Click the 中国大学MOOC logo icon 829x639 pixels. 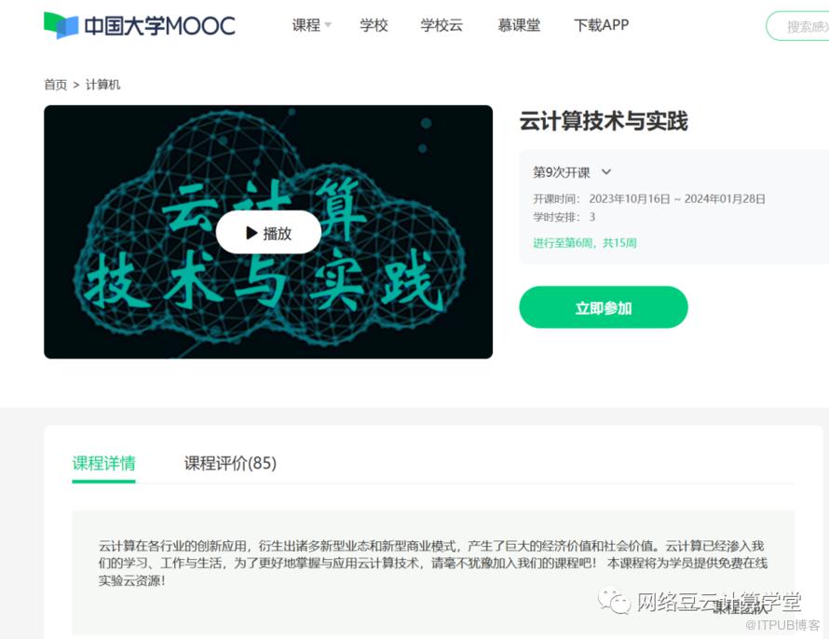61,25
